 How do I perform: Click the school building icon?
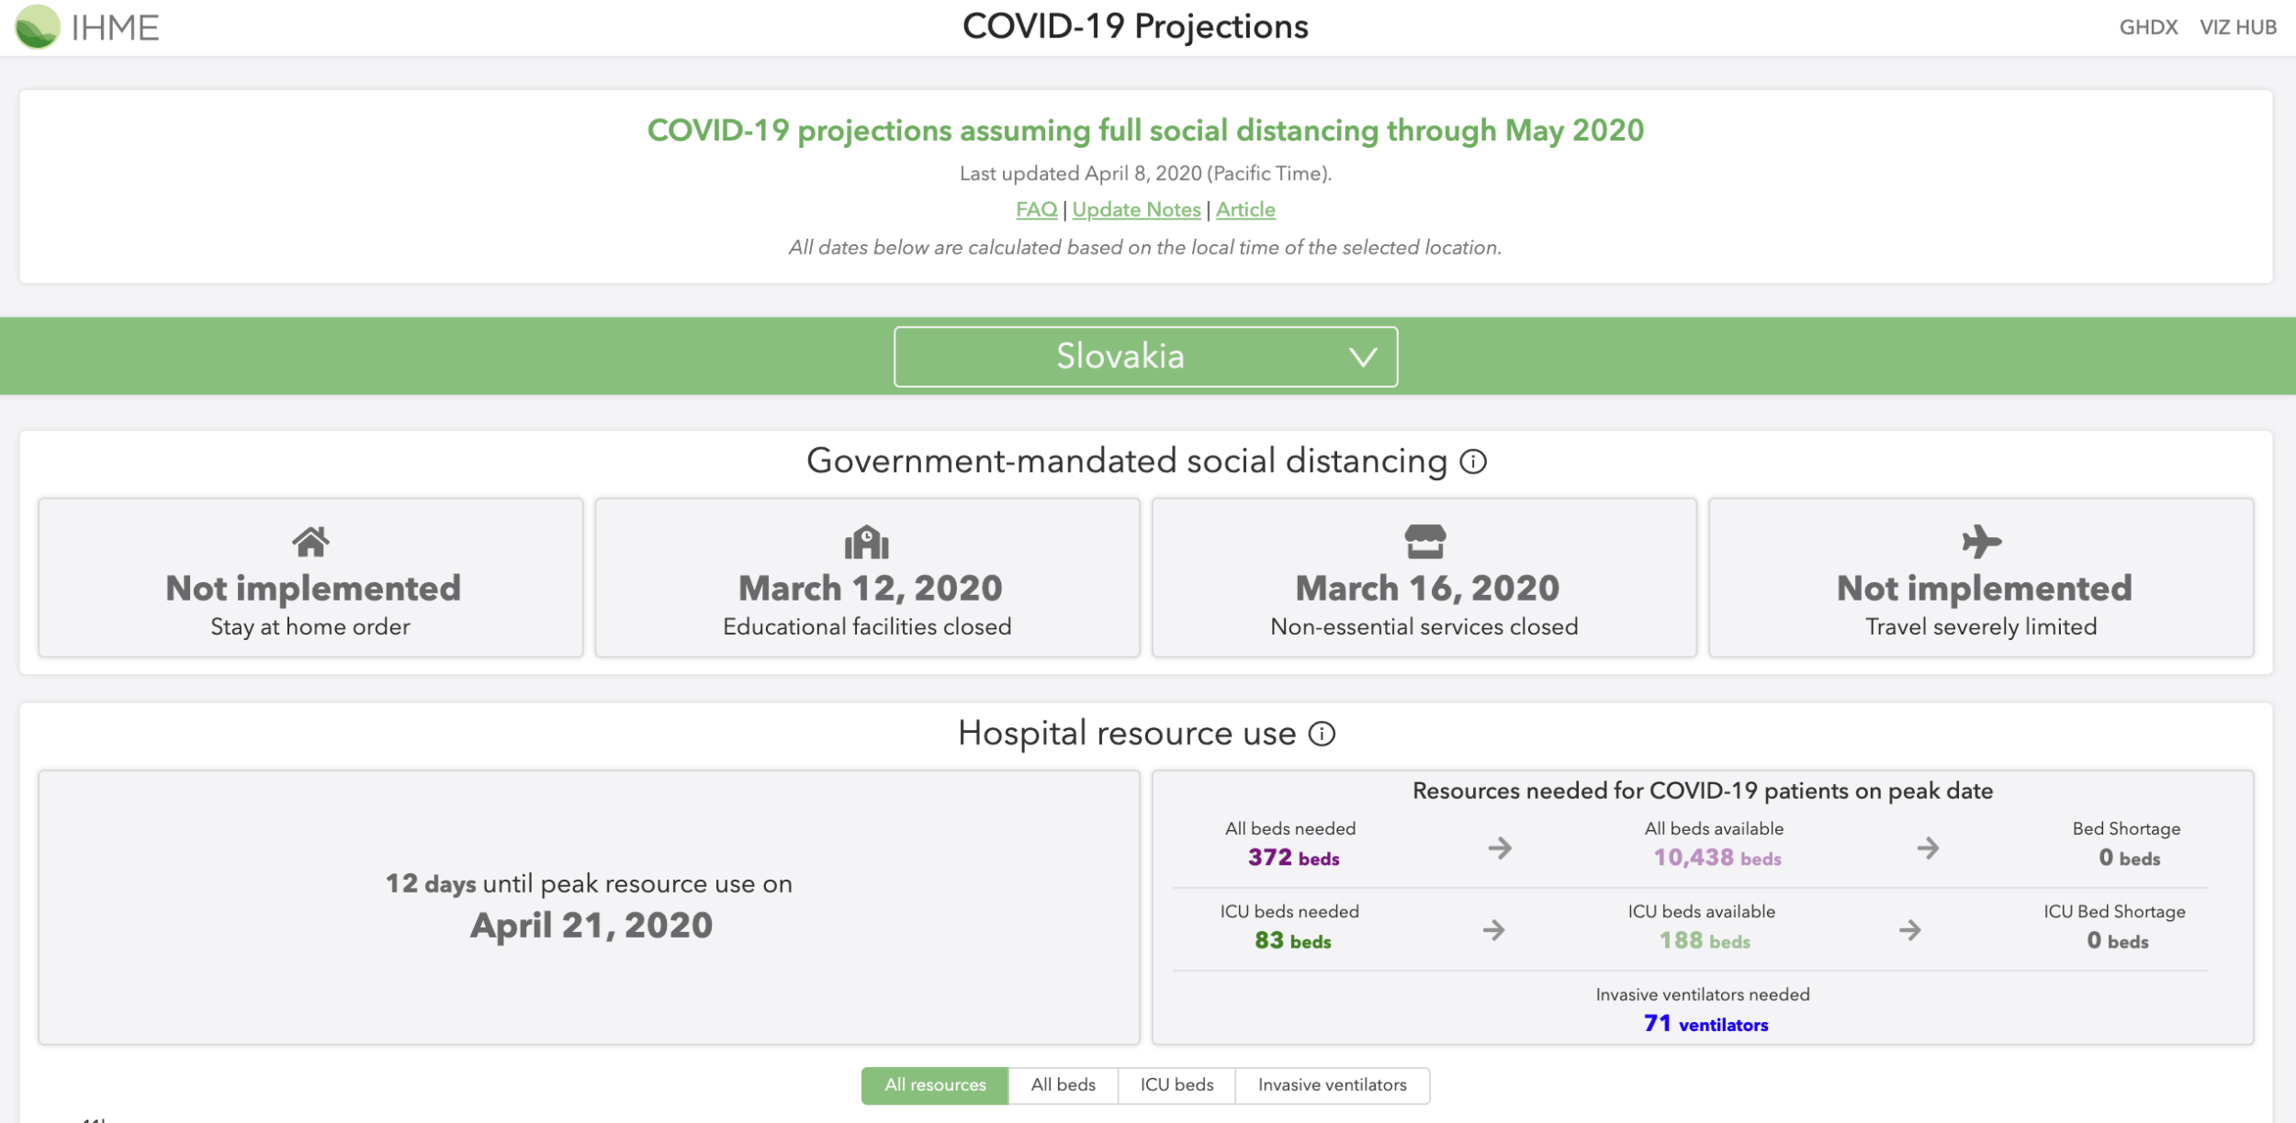[x=867, y=542]
